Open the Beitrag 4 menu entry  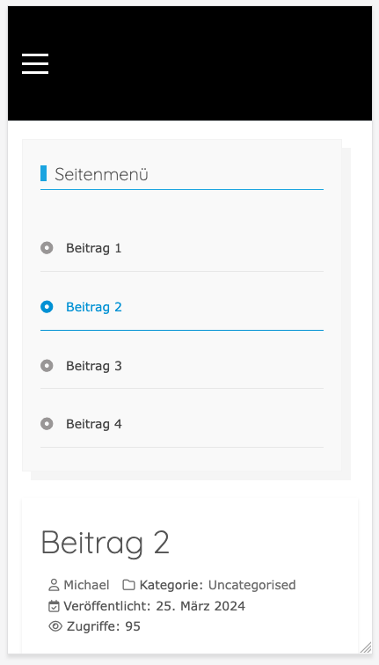[x=94, y=424]
